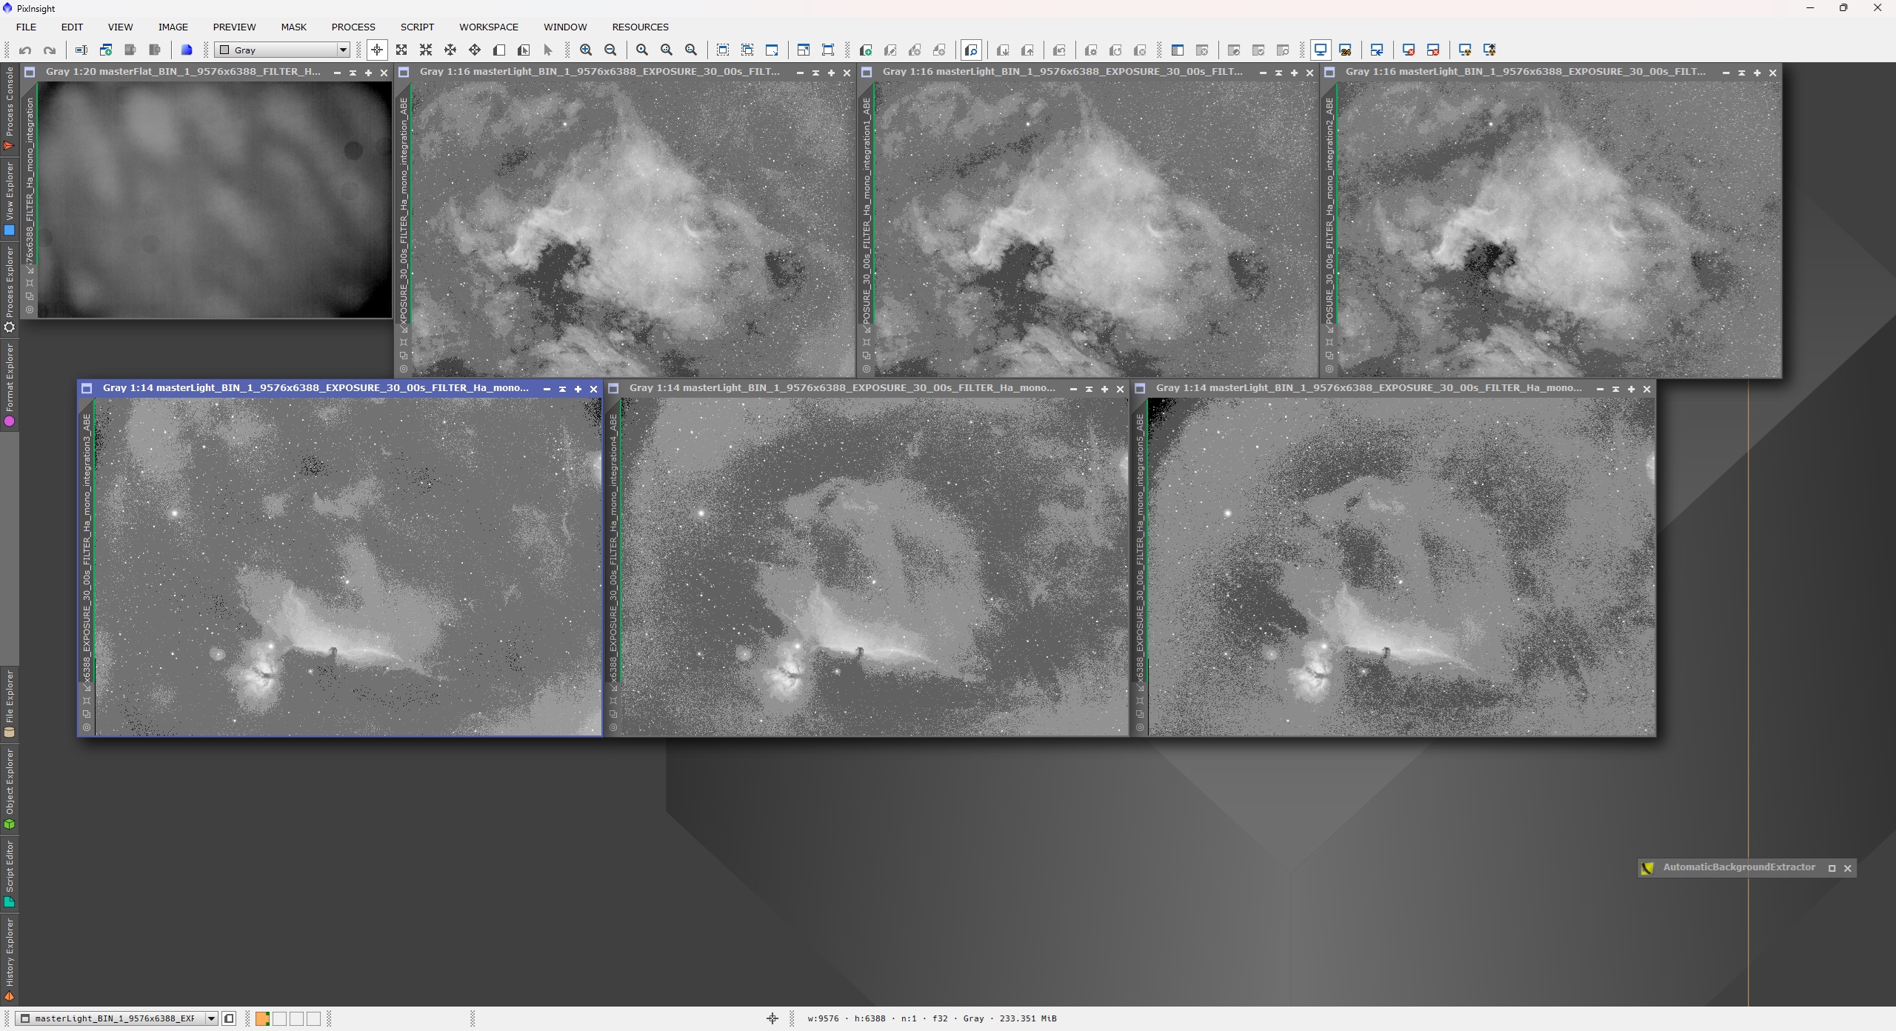The width and height of the screenshot is (1896, 1031).
Task: Click the crosshair icon in the status bar
Action: pos(772,1018)
